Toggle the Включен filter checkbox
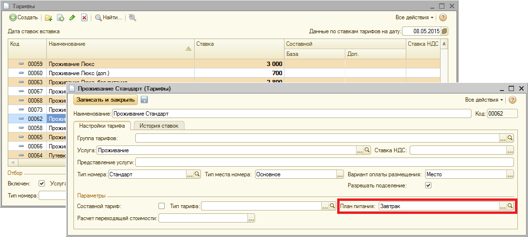The image size is (528, 237). pos(42,183)
